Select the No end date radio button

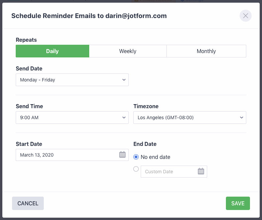136,157
